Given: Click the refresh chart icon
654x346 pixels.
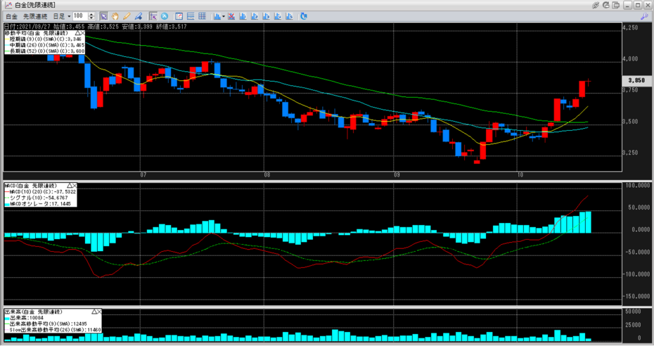Looking at the screenshot, I should [x=303, y=15].
